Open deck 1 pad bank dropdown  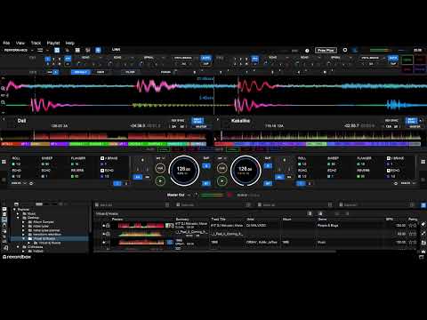point(19,183)
